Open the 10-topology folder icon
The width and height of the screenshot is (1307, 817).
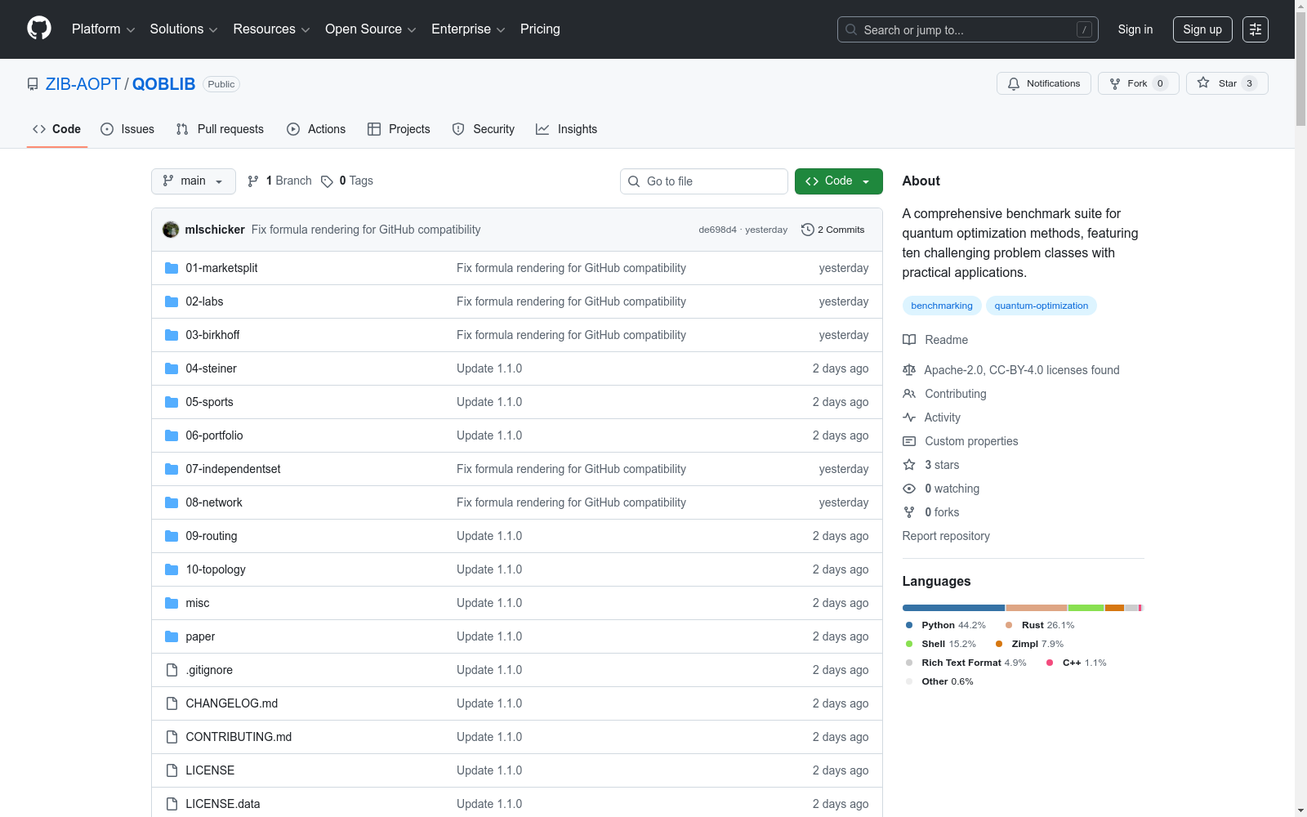click(x=172, y=569)
